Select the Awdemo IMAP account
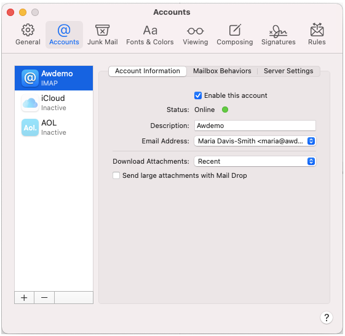The image size is (345, 336). [x=54, y=78]
